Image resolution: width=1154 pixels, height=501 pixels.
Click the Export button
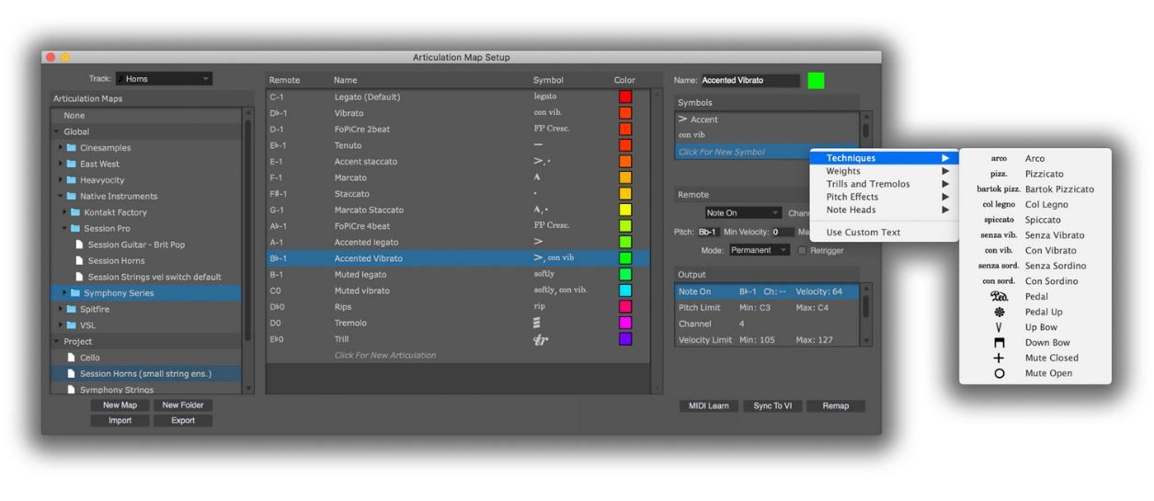click(x=182, y=420)
